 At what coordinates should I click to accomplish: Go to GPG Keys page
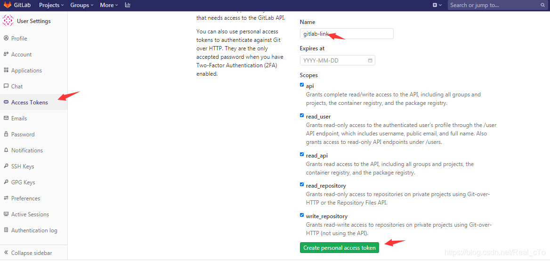tap(34, 182)
